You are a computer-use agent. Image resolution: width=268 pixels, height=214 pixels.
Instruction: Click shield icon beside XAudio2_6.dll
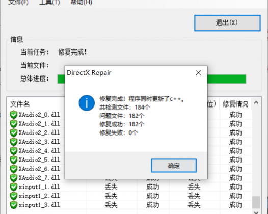(14, 169)
